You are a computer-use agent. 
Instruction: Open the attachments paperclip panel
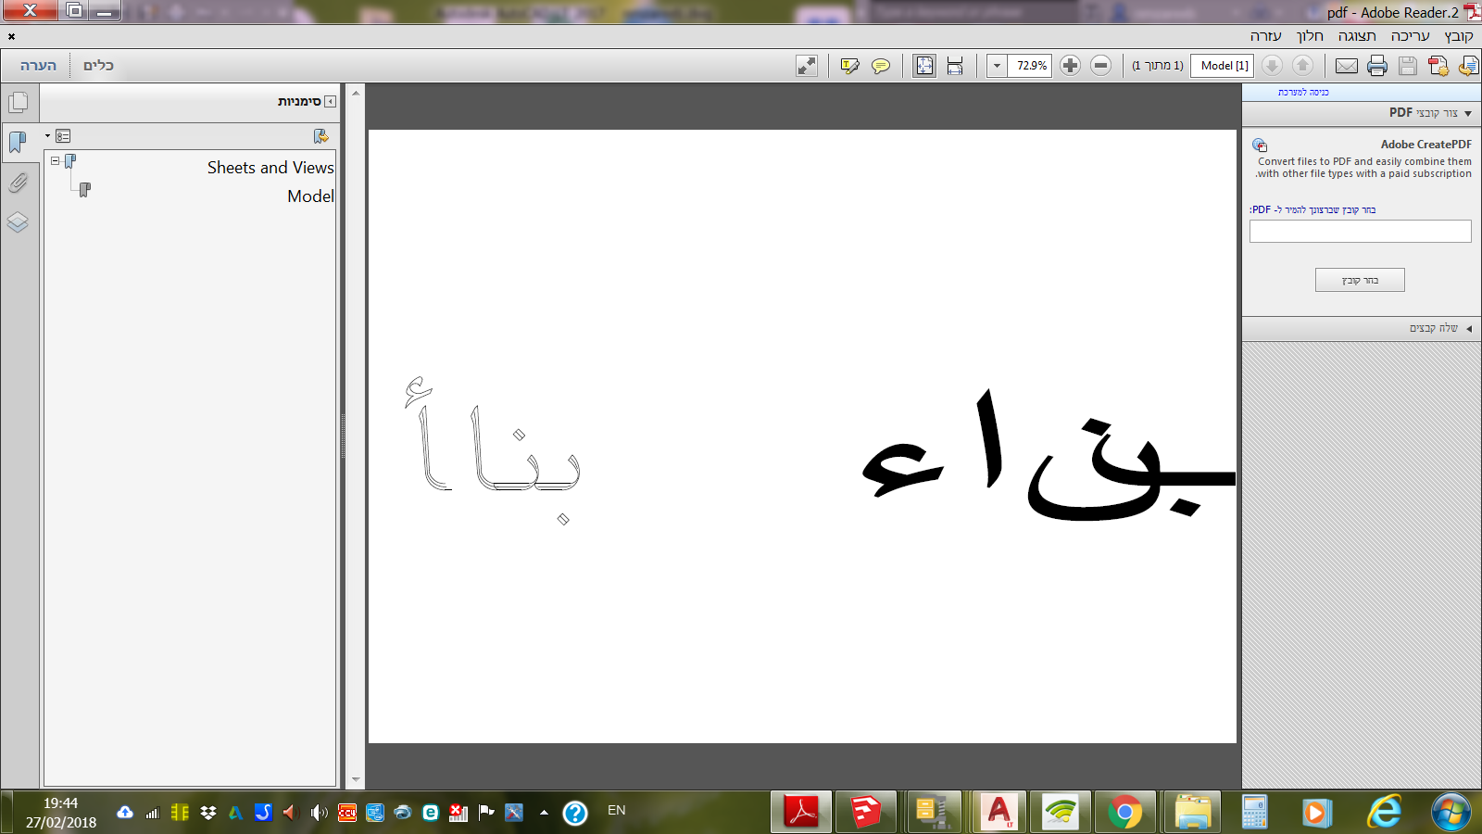19,182
